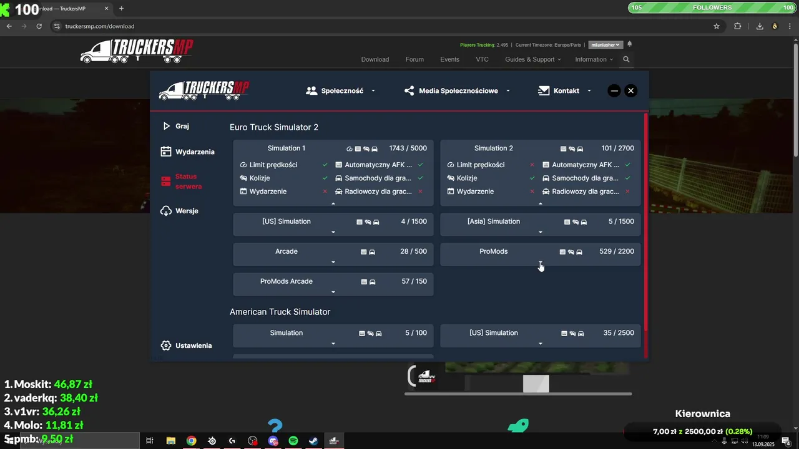The height and width of the screenshot is (449, 799).
Task: Reload the page in the browser
Action: (39, 26)
